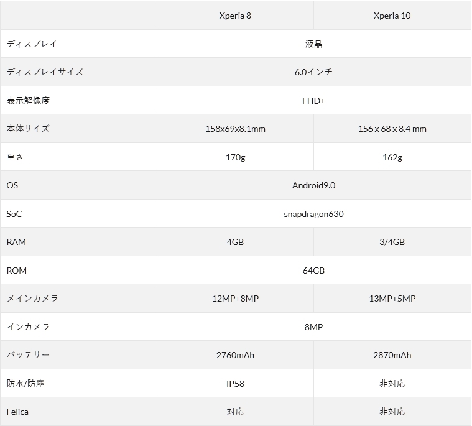Select the 3/4GB RAM cell
Screen dimensions: 472x426
(x=392, y=242)
